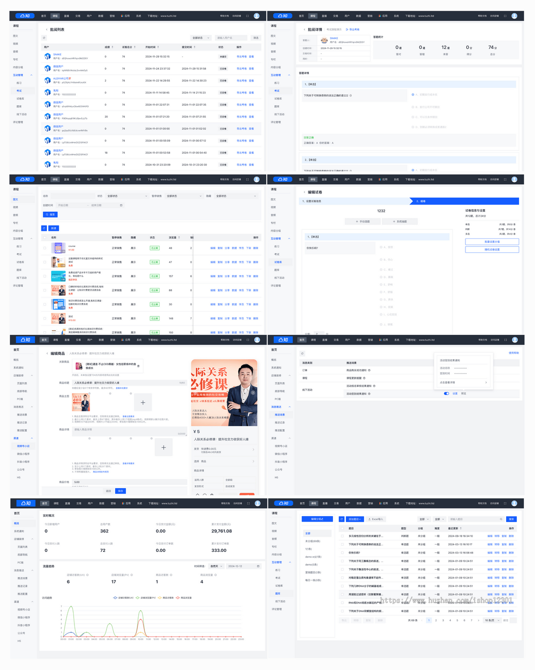Select 课程 tab in 批阅列表 panel header

coord(55,16)
